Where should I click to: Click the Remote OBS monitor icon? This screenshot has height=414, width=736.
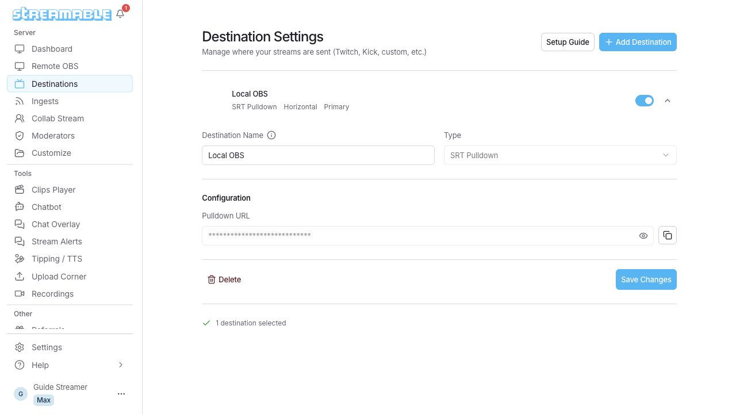(20, 66)
